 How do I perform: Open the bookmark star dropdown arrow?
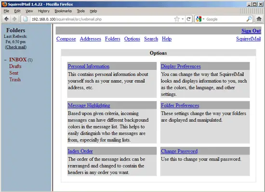(x=183, y=19)
